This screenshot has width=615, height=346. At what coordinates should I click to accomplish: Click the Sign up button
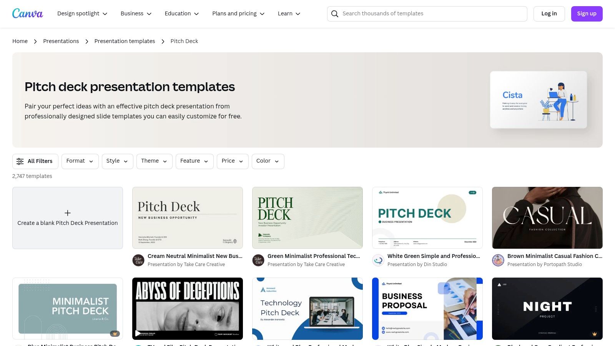(587, 14)
